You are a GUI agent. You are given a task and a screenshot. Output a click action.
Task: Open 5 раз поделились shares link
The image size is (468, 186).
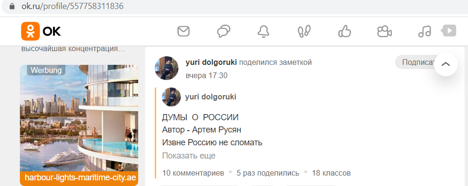(268, 173)
